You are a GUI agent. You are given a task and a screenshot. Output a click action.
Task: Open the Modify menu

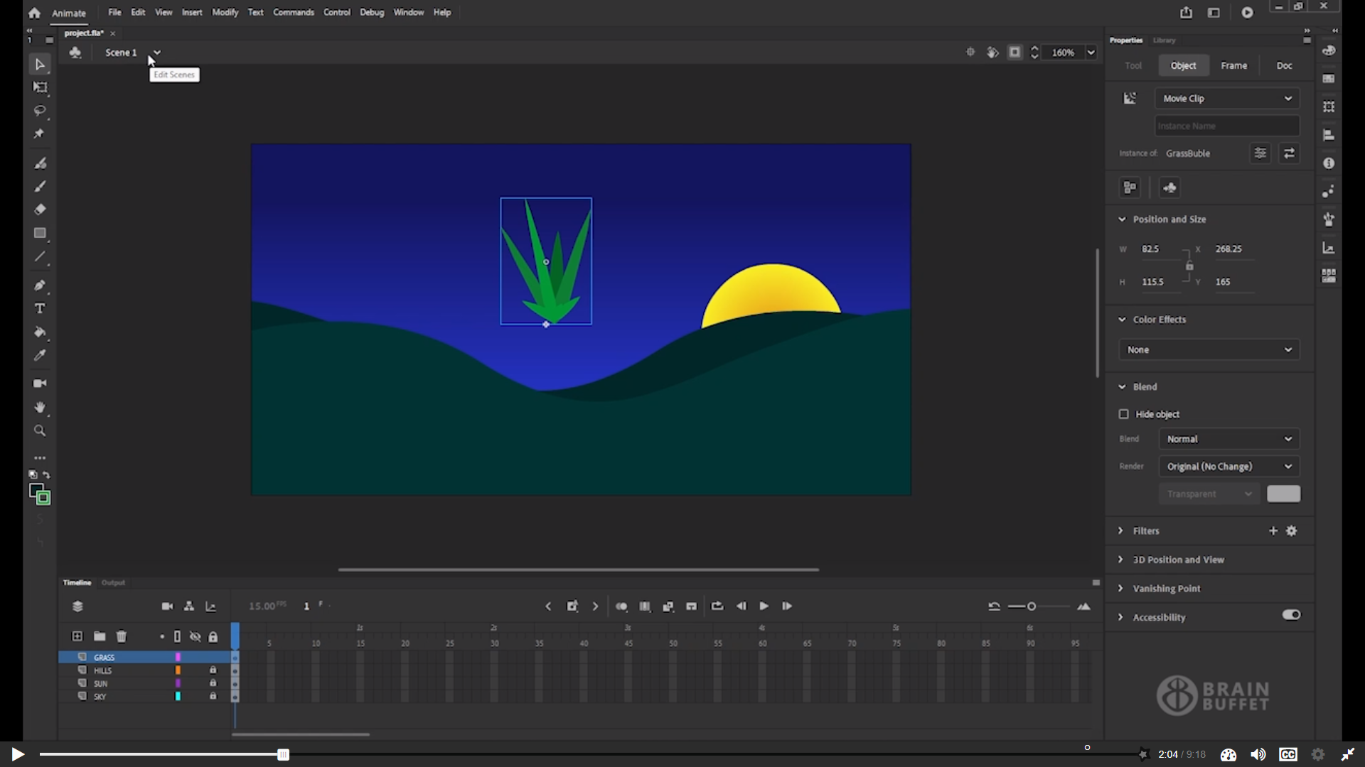(225, 12)
